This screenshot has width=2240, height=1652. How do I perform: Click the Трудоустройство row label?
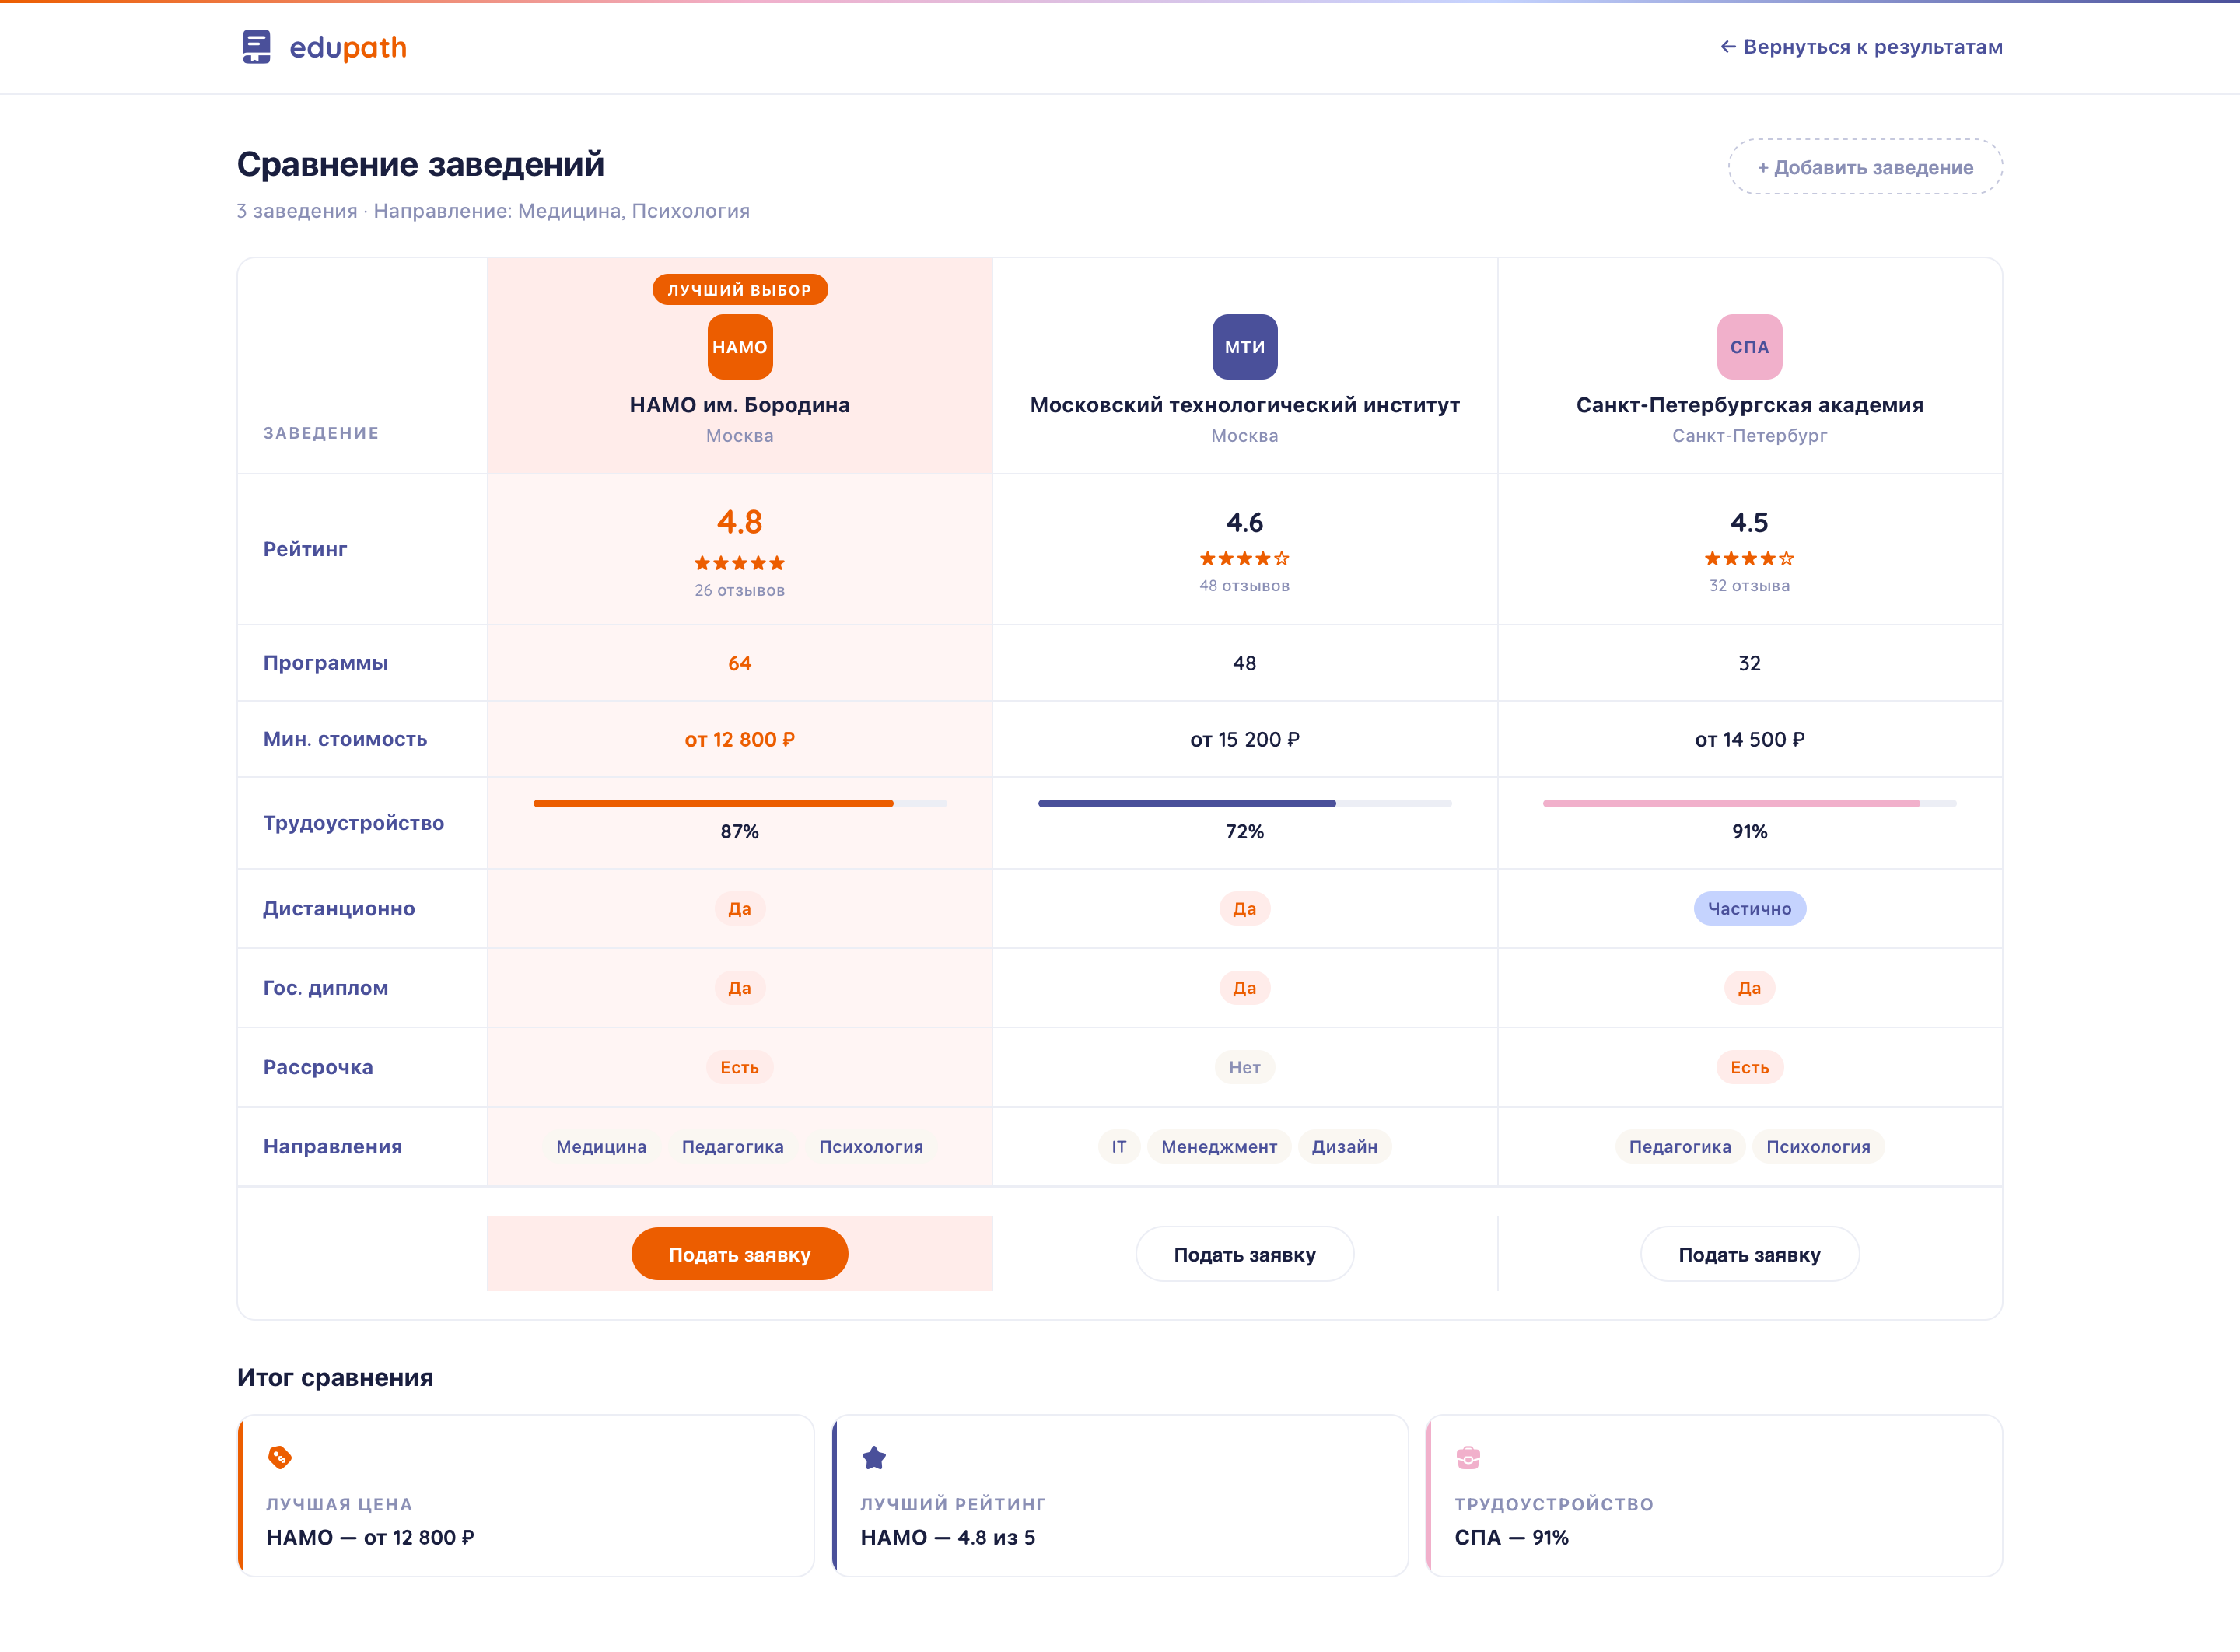coord(353,823)
